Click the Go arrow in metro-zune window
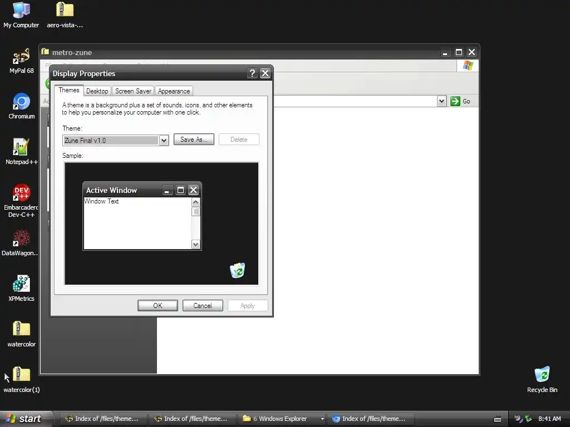The image size is (570, 427). (455, 101)
